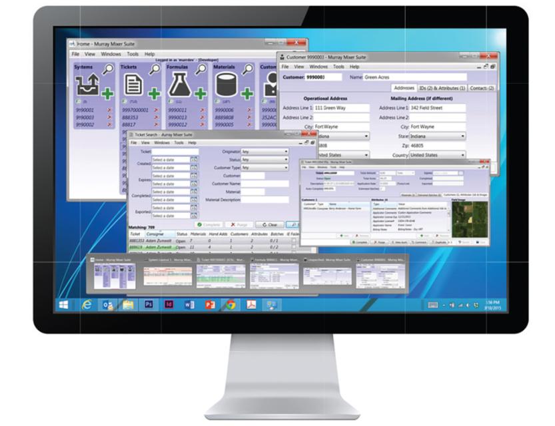This screenshot has height=426, width=555.
Task: Click mailing Address Line 1 '342 Field Street'
Action: click(x=437, y=108)
